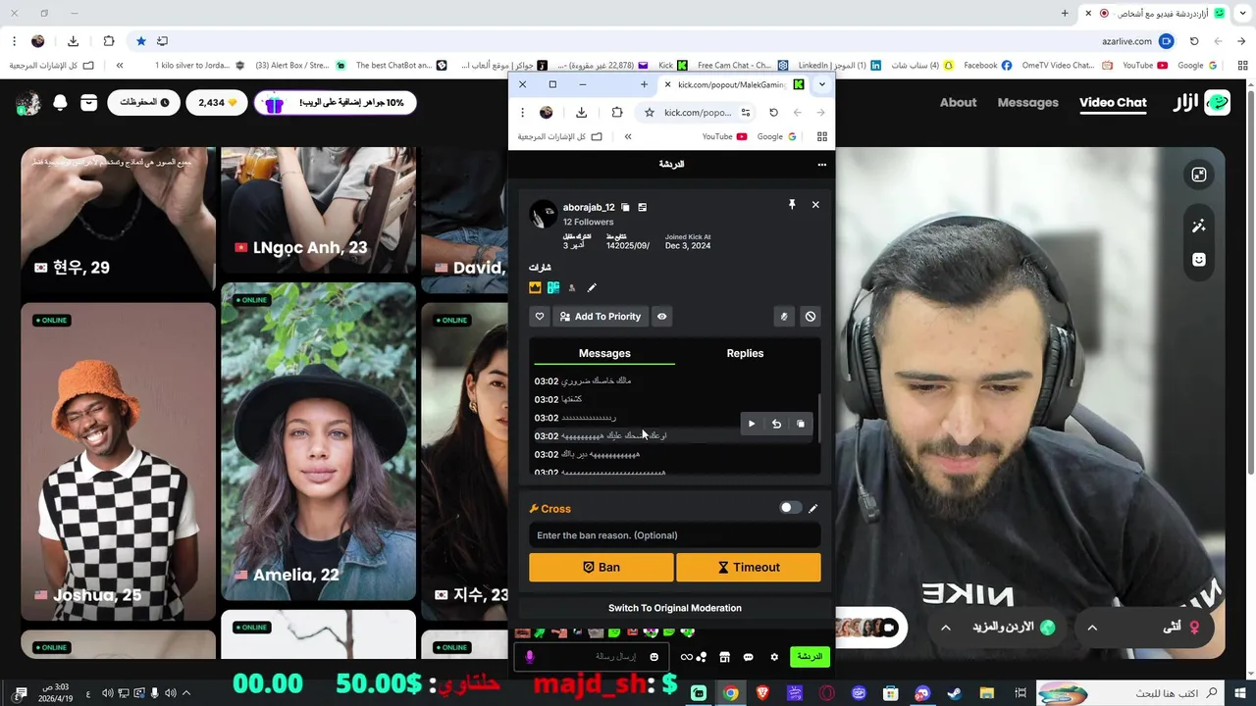Open the three-dots menu in the chat header
1256x706 pixels.
822,165
